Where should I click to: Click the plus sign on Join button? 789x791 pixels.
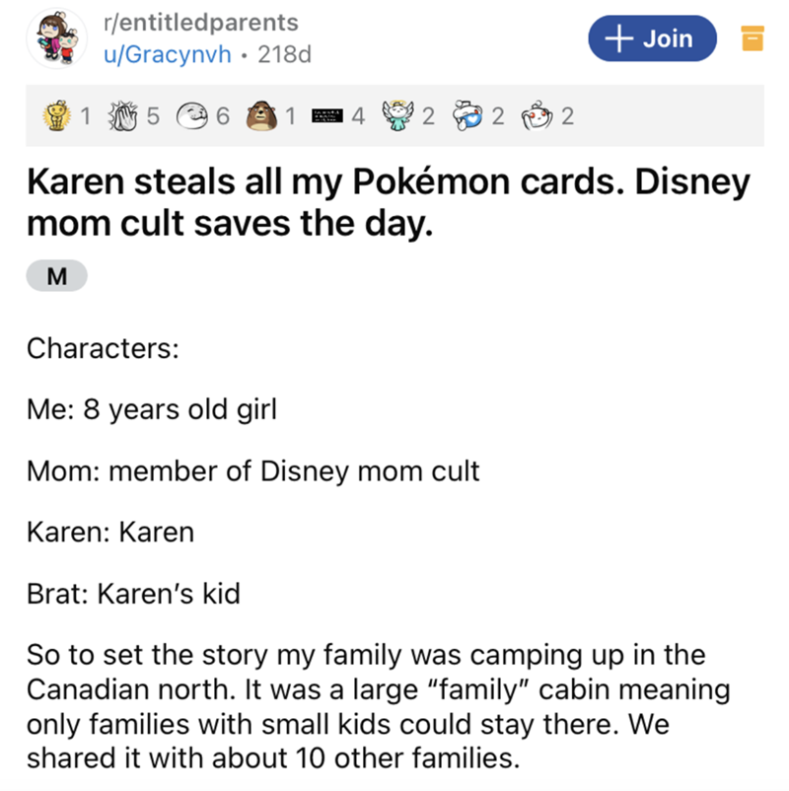pos(619,38)
